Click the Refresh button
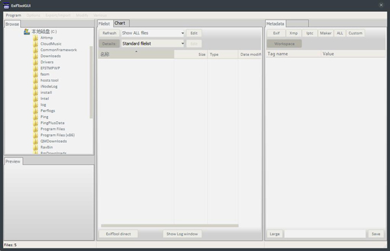Viewport: 390px width, 251px height. tap(109, 33)
